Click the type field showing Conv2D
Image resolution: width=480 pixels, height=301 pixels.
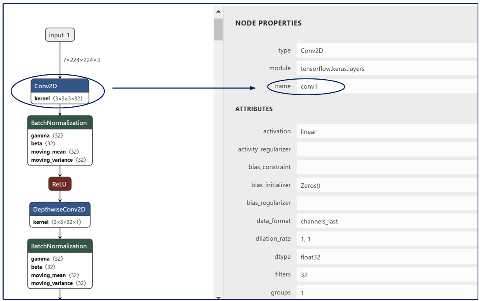386,51
